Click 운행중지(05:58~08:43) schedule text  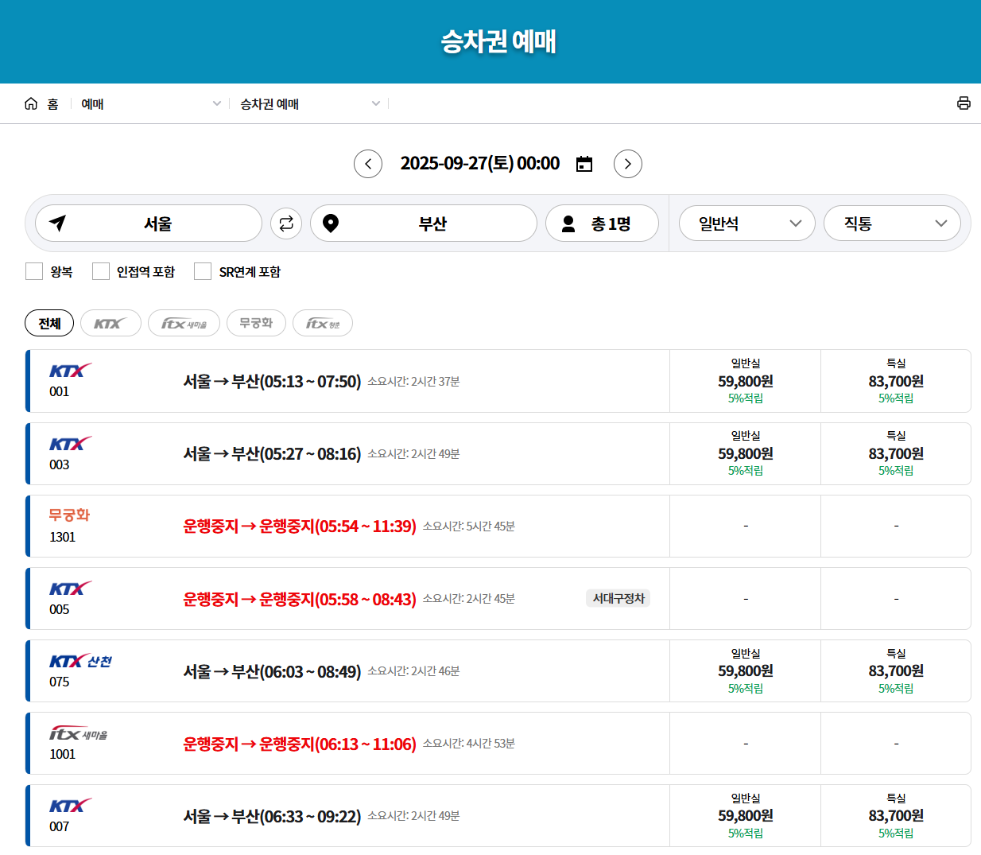(x=300, y=599)
